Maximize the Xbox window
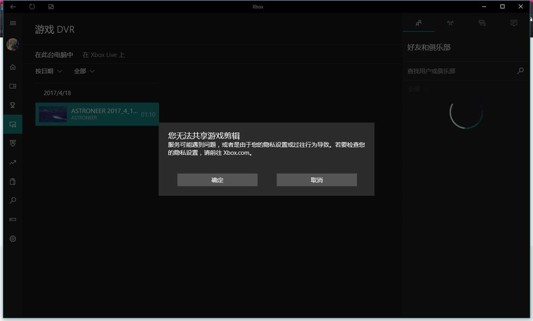The width and height of the screenshot is (533, 321). coord(502,6)
